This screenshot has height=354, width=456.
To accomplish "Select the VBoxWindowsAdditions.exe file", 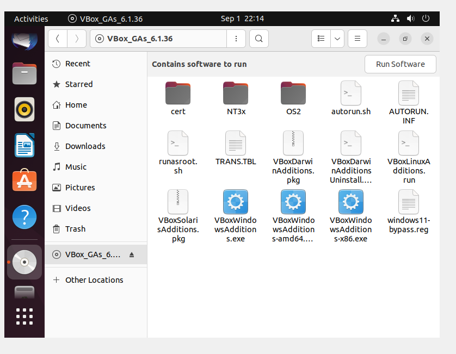I will coord(236,216).
